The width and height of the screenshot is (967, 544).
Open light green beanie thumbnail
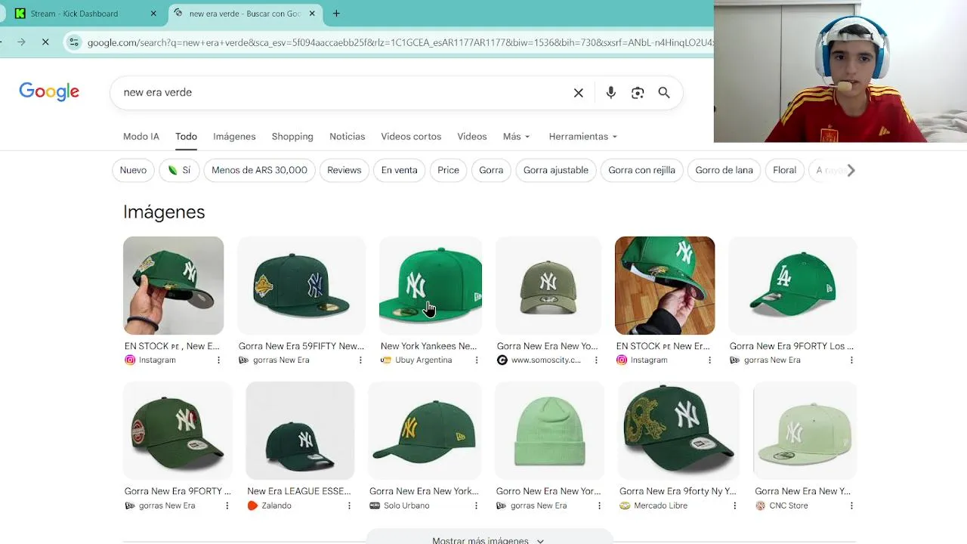(549, 431)
